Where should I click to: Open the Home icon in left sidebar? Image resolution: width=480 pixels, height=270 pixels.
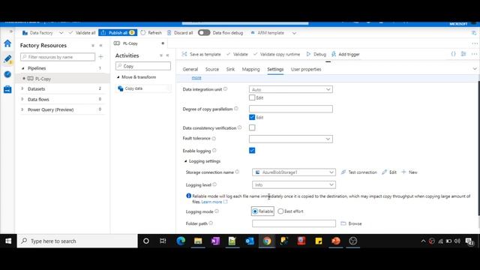pos(7,43)
